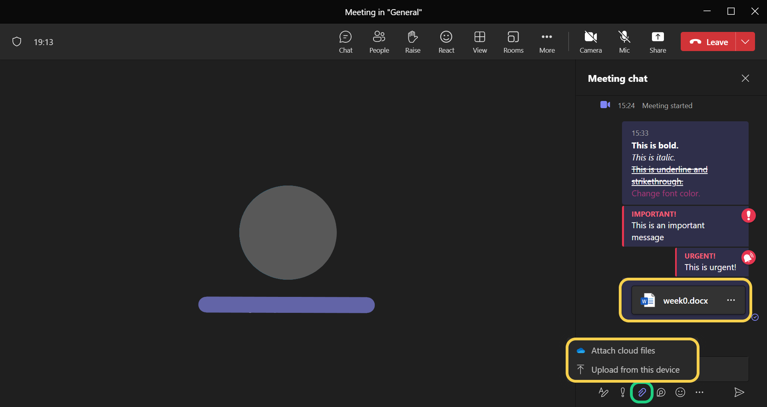Click the Share content icon
Image resolution: width=767 pixels, height=407 pixels.
657,41
